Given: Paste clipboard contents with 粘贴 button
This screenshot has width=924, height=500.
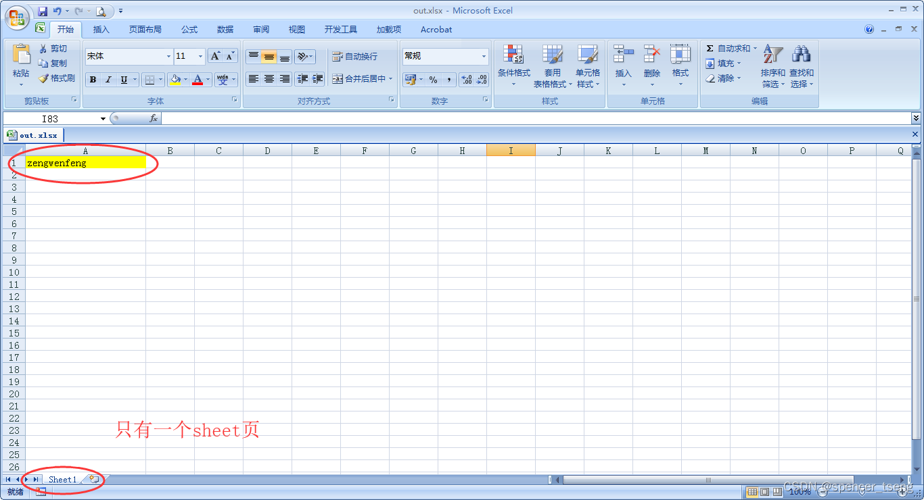Looking at the screenshot, I should pos(21,65).
